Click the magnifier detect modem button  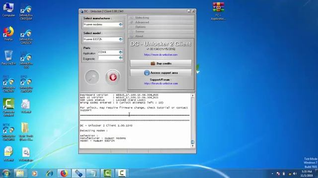point(92,77)
